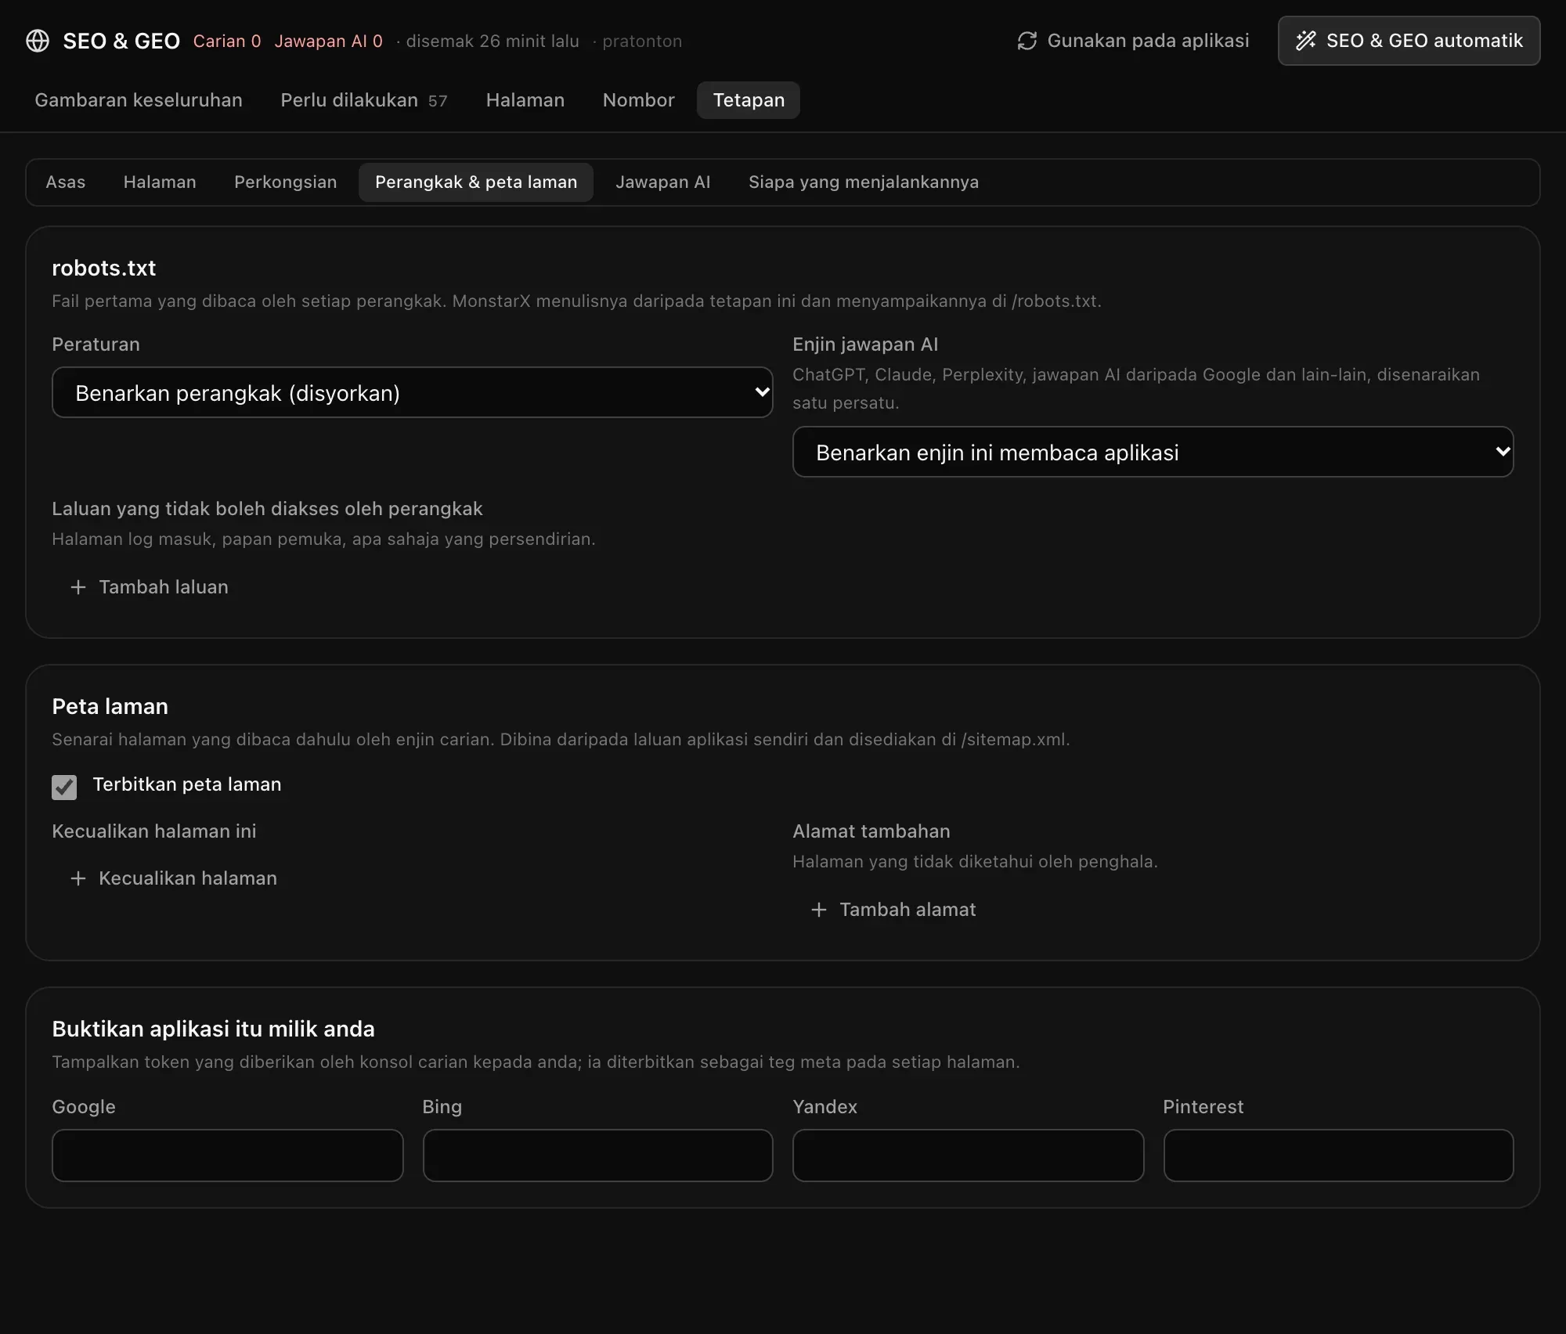Image resolution: width=1566 pixels, height=1334 pixels.
Task: Open the Halaman settings sub-tab
Action: pos(160,182)
